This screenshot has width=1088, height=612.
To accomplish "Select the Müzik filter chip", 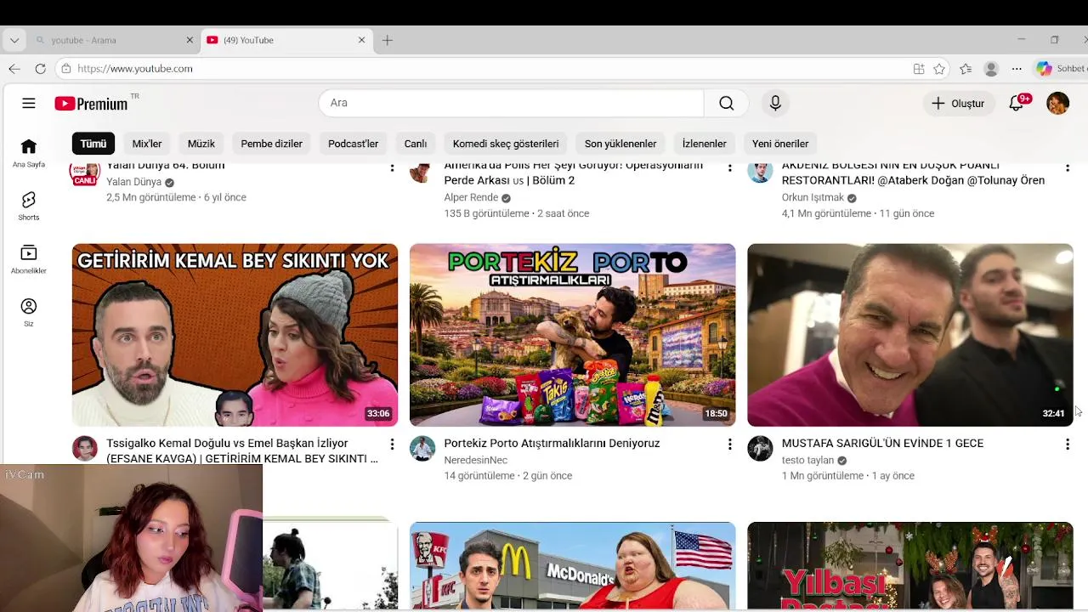I will [201, 144].
